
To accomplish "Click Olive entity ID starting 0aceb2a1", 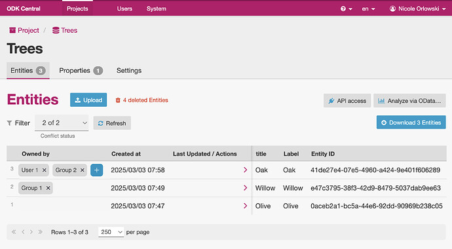I will pyautogui.click(x=377, y=206).
